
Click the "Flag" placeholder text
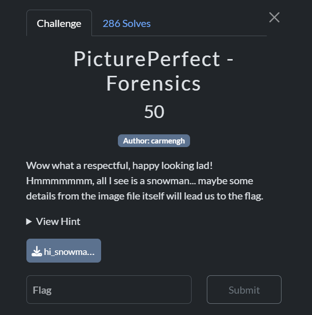point(42,290)
